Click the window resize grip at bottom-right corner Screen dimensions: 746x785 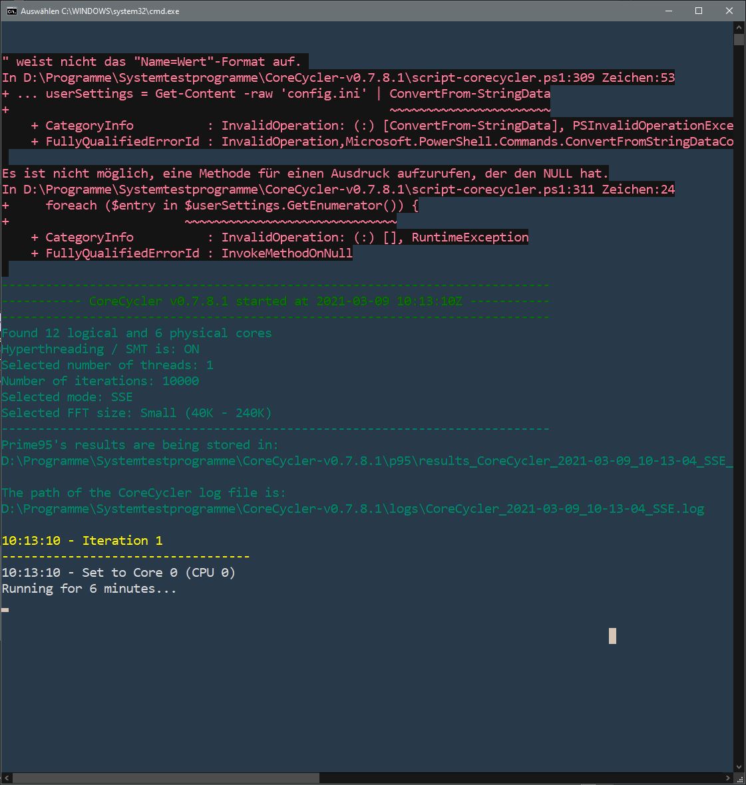(x=739, y=778)
